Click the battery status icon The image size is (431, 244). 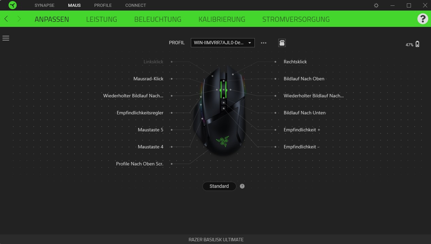tap(417, 44)
